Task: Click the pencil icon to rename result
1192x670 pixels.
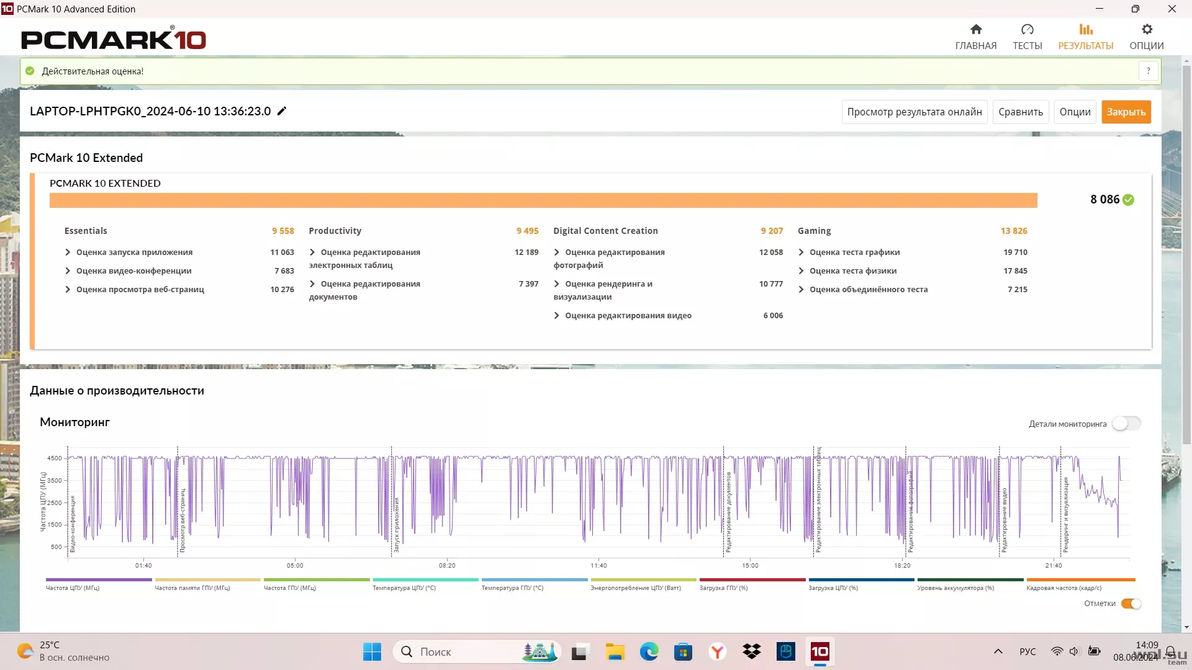Action: click(x=282, y=111)
